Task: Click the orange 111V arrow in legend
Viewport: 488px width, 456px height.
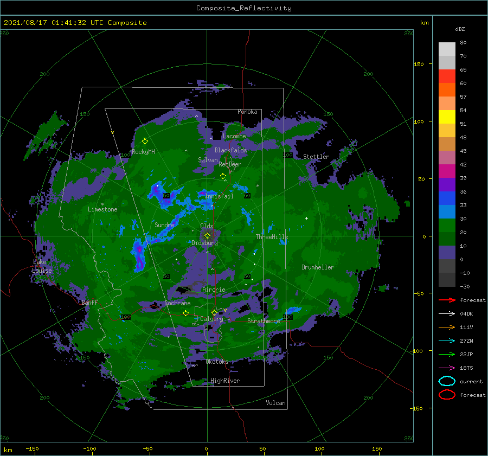Action: point(447,327)
